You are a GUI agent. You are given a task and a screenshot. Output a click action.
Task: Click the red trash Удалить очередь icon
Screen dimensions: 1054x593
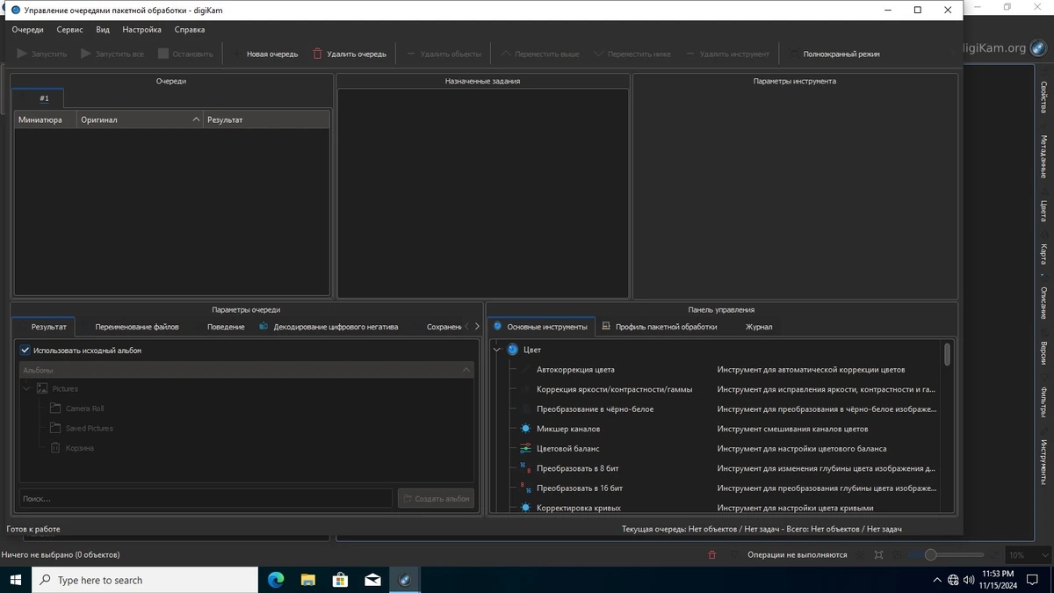click(x=318, y=54)
